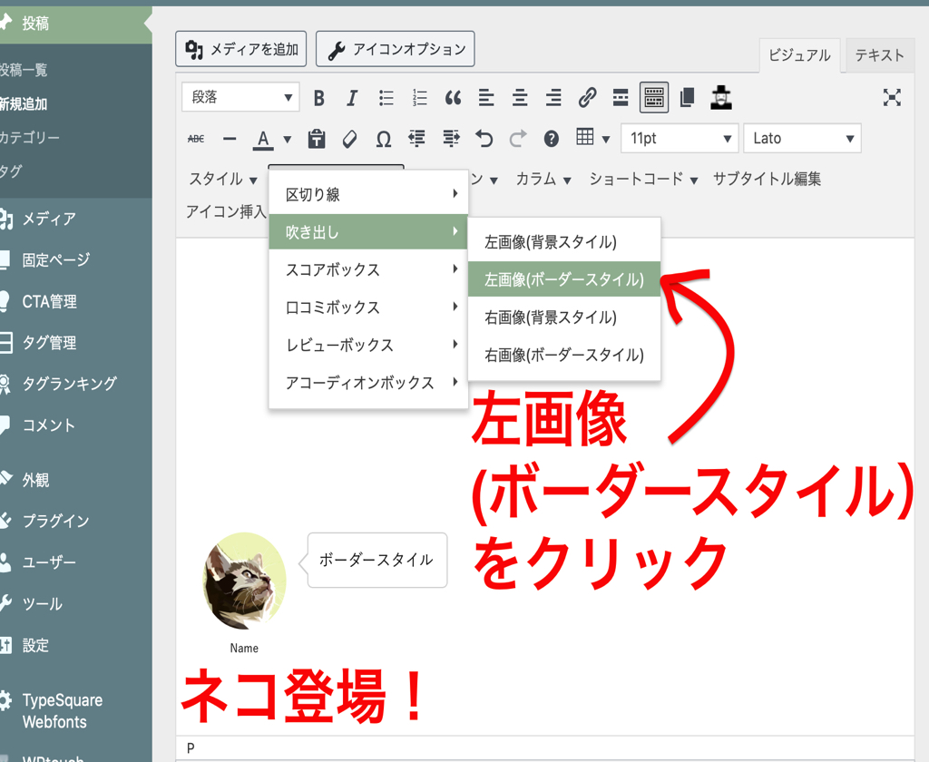The width and height of the screenshot is (929, 762).
Task: Enter fullscreen distraction-free mode icon
Action: [892, 98]
